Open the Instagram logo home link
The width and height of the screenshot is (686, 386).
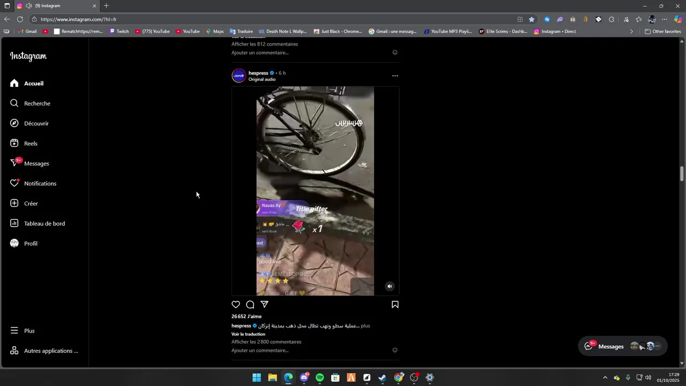[28, 56]
